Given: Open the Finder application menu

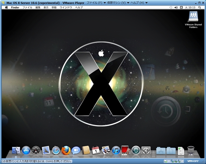Looking at the screenshot, I should pos(15,8).
